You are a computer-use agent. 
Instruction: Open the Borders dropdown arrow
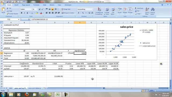(x=34, y=13)
